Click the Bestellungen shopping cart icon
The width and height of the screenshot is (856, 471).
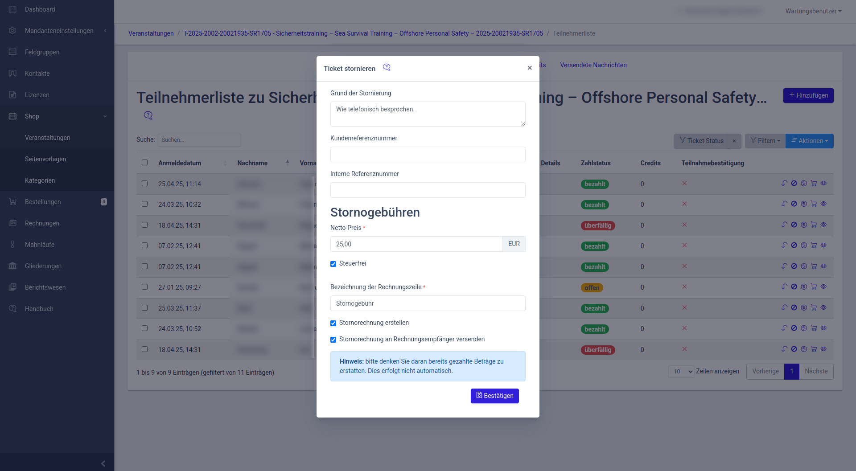click(x=12, y=202)
